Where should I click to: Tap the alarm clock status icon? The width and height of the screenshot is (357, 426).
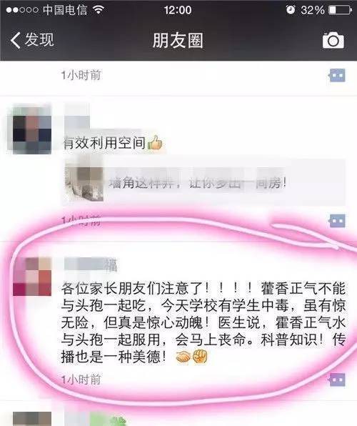(291, 10)
